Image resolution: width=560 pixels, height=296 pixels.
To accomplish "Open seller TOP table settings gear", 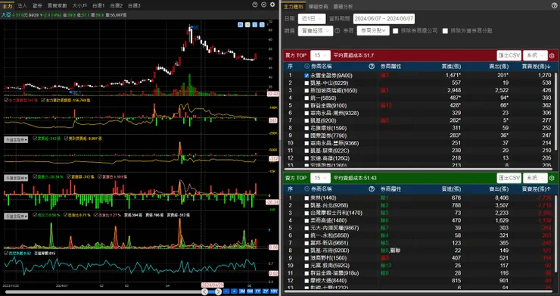I will [x=552, y=178].
